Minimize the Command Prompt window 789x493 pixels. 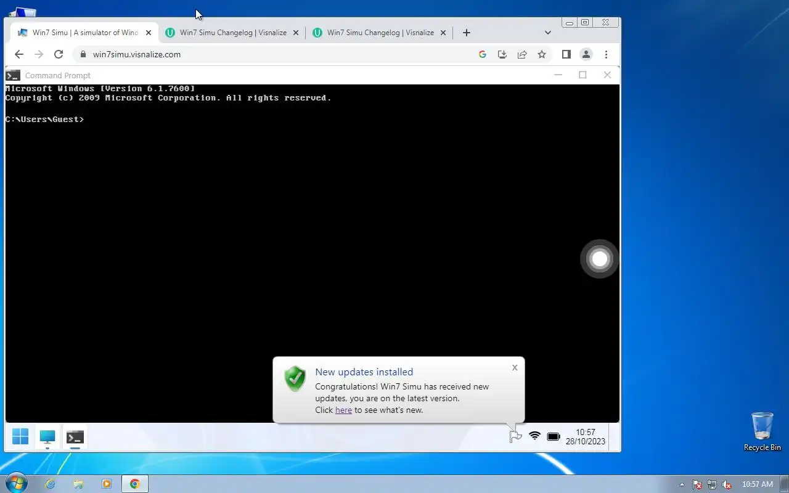pyautogui.click(x=558, y=75)
